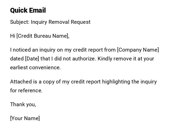Image resolution: width=177 pixels, height=134 pixels.
Task: Click the words "for reference."
Action: 26,91
